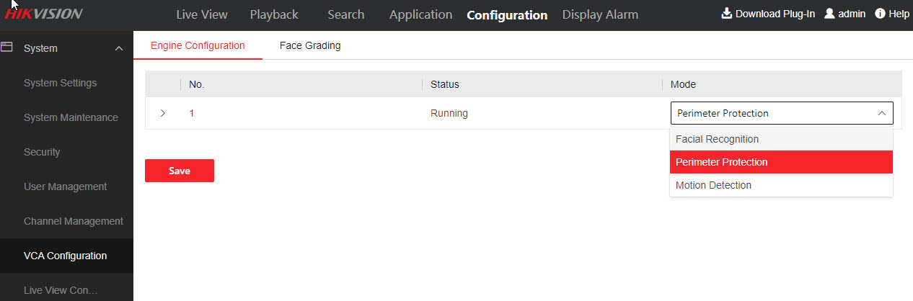Switch to the Face Grading tab
The width and height of the screenshot is (913, 301).
click(310, 45)
